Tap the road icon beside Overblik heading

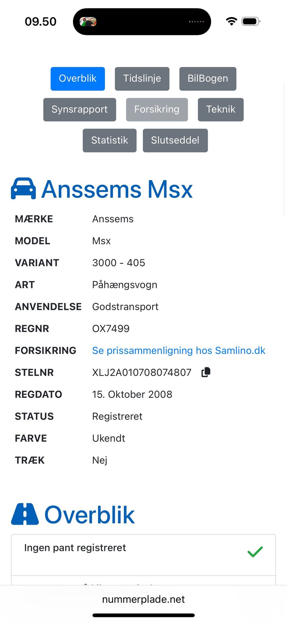coord(25,514)
